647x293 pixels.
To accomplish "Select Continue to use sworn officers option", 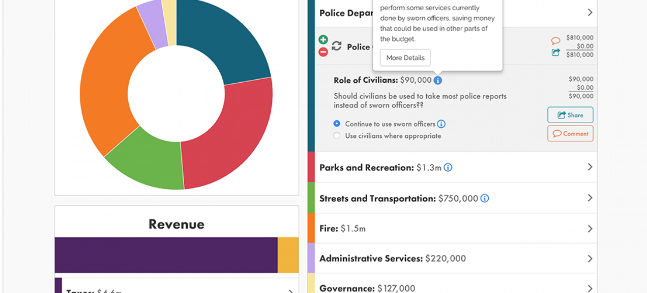I will (337, 124).
